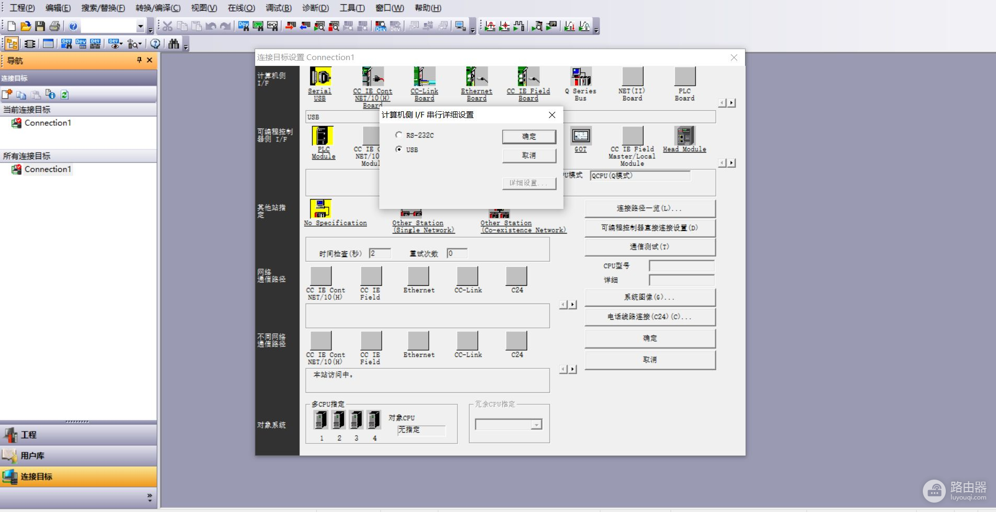Open the redundant CPU specification dropdown

click(x=536, y=425)
